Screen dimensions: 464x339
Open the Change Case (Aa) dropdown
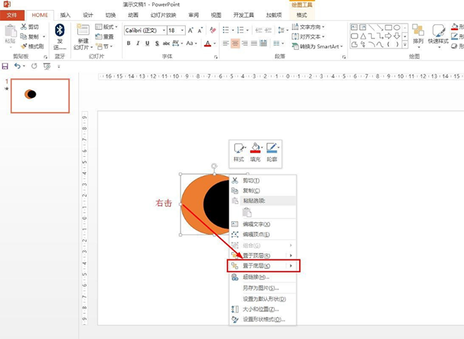(x=191, y=44)
